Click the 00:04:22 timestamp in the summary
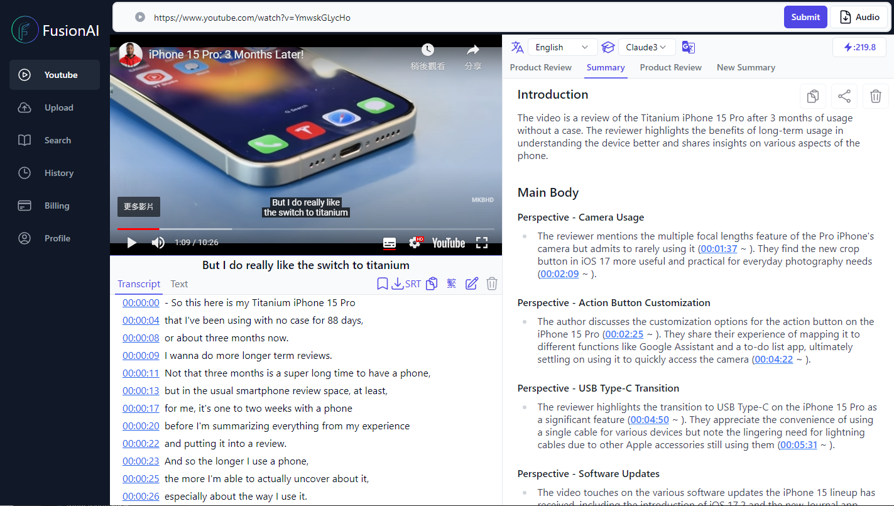894x506 pixels. pos(774,360)
